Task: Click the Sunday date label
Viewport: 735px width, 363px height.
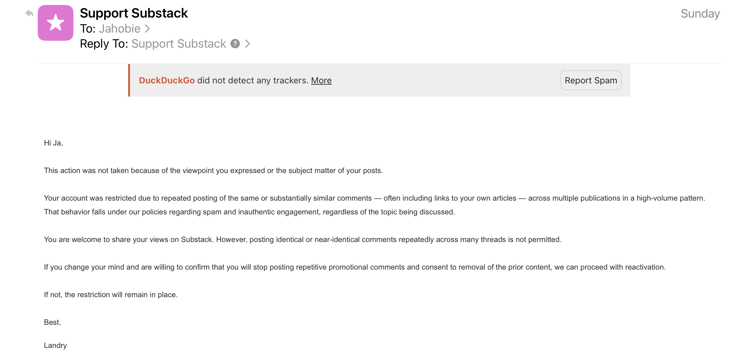Action: 700,14
